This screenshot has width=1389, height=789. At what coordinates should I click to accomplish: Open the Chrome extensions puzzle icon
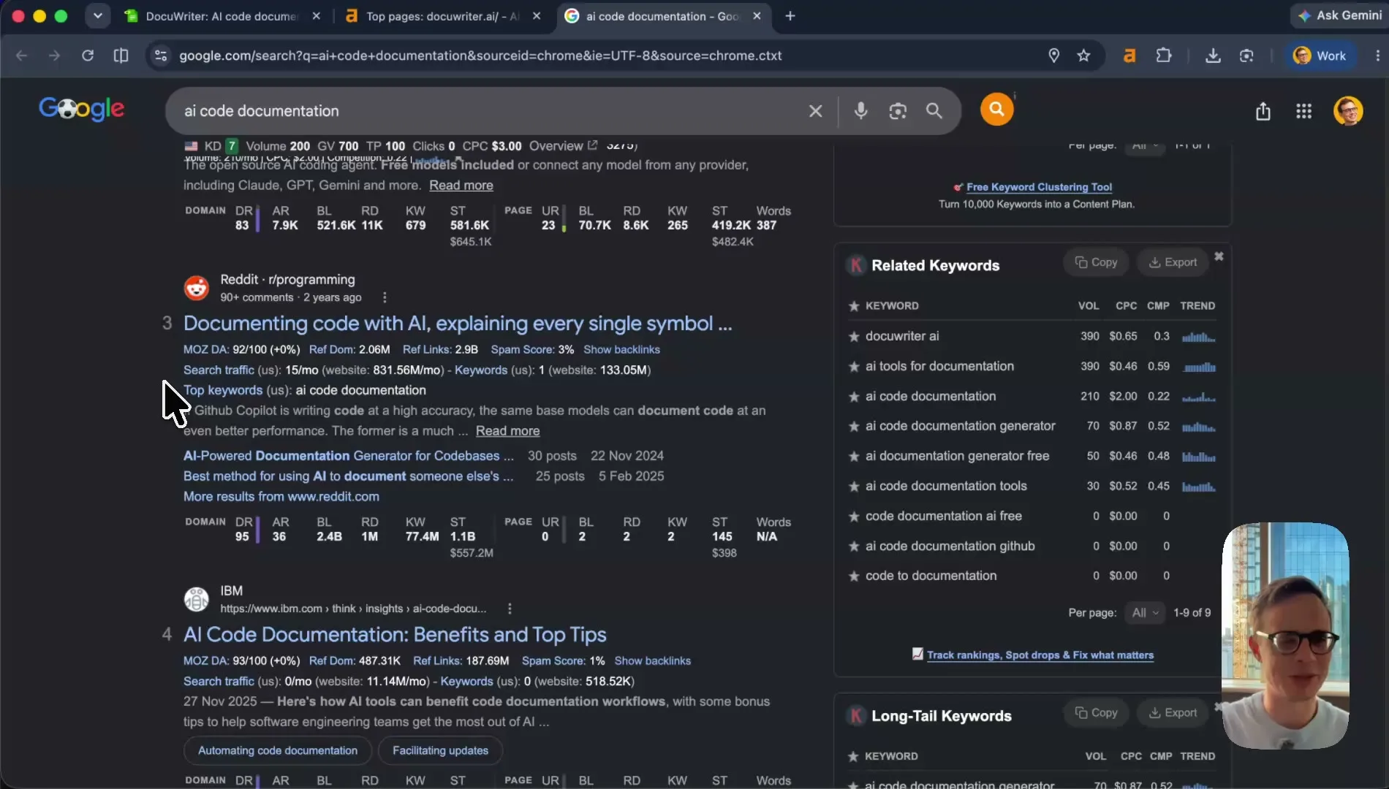1164,56
